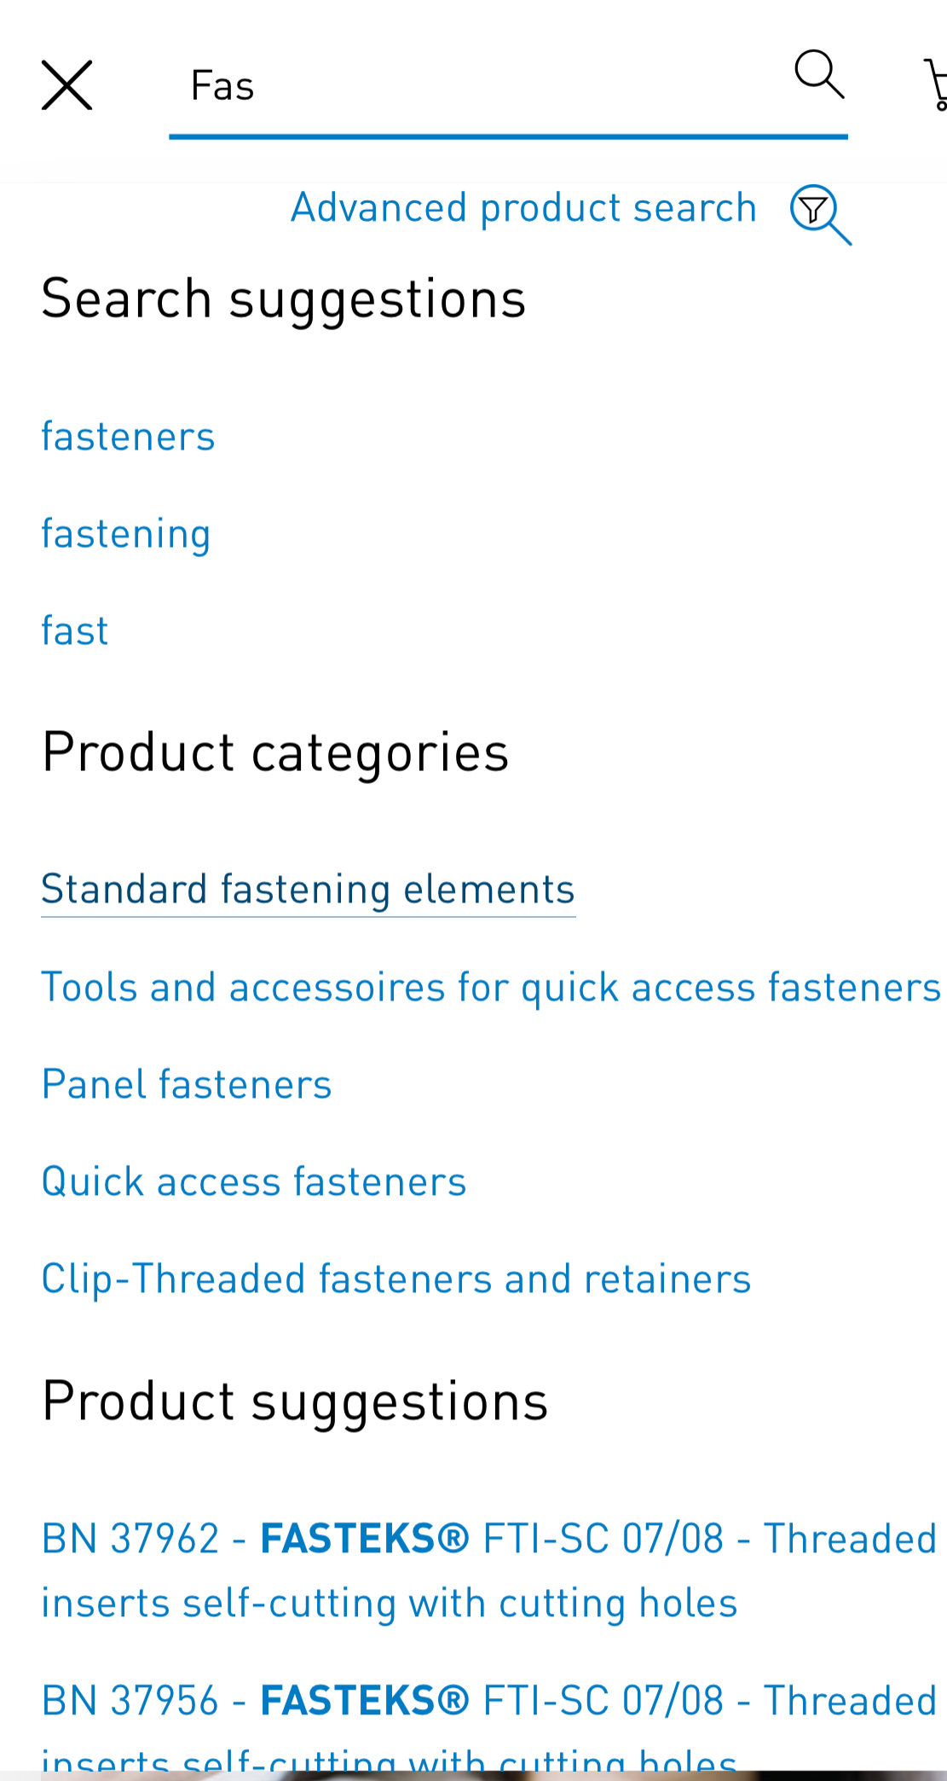Pick the fast search suggestion
Viewport: 947px width, 1781px height.
(74, 630)
